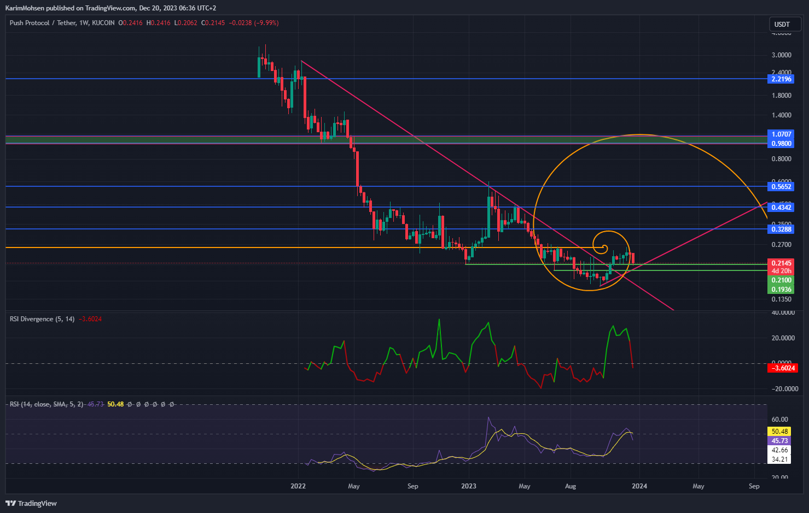Click the 1.4000 price axis tick
Screen dimensions: 809x513
coord(781,115)
